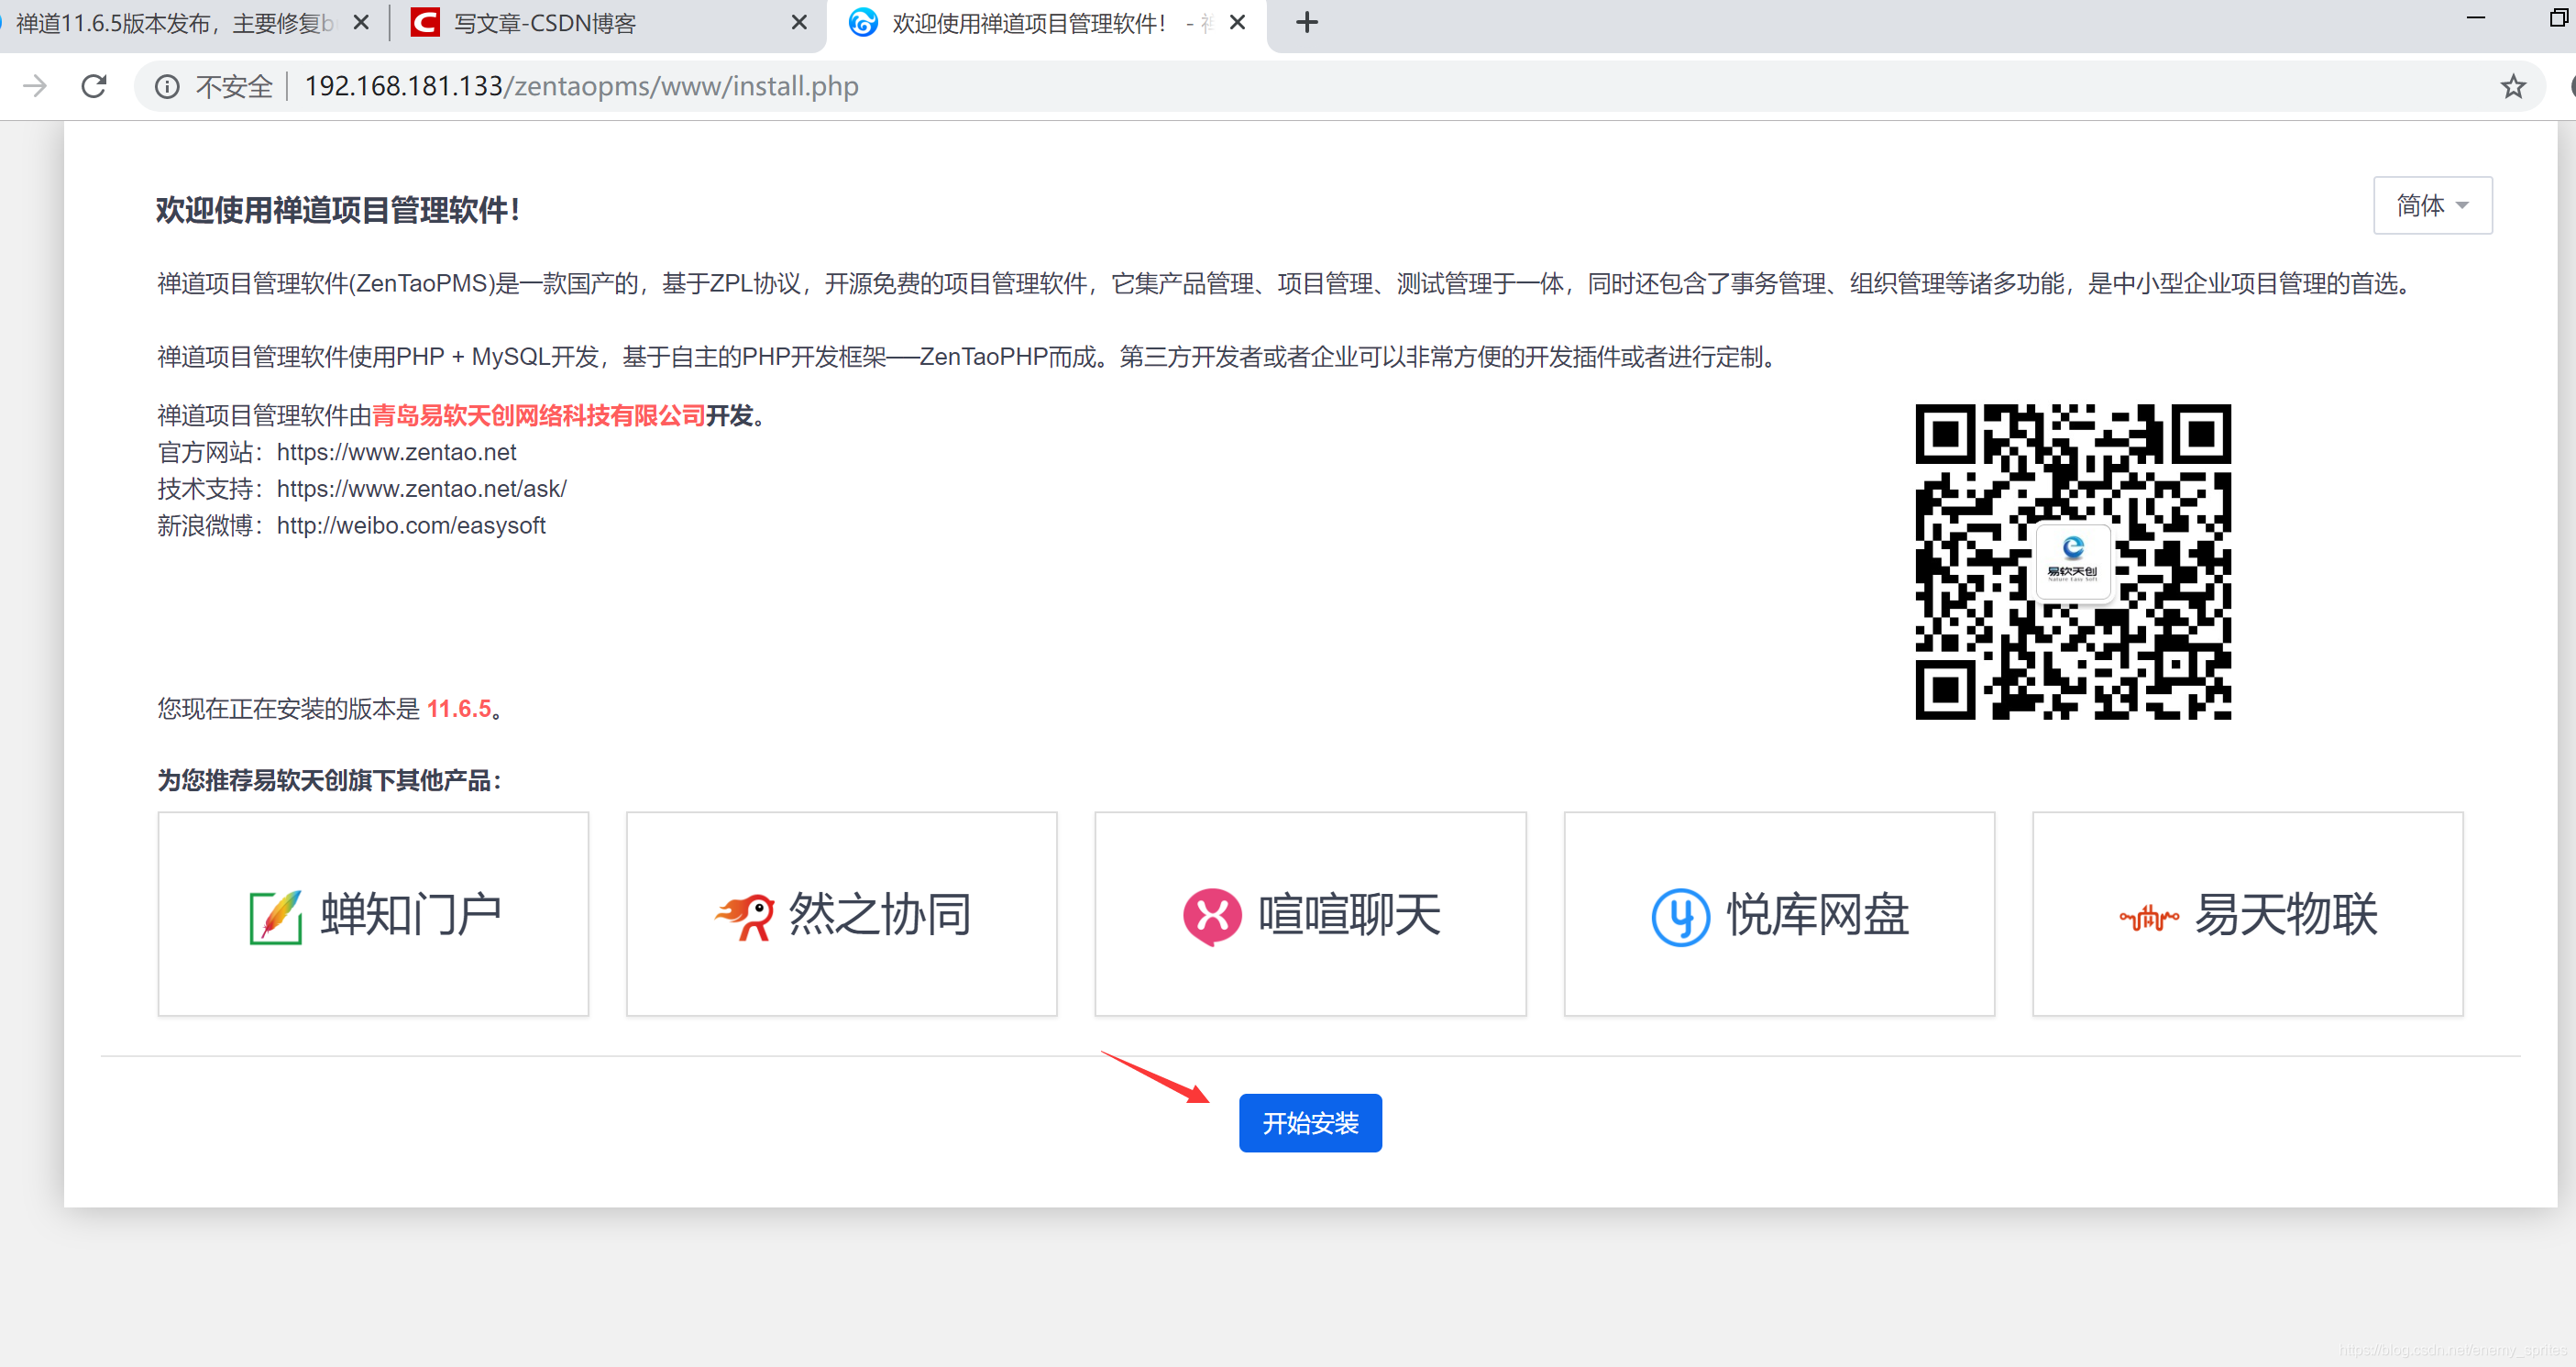Open the 蝉知门户 product card
Screen dimensions: 2576x1367
pyautogui.click(x=373, y=914)
